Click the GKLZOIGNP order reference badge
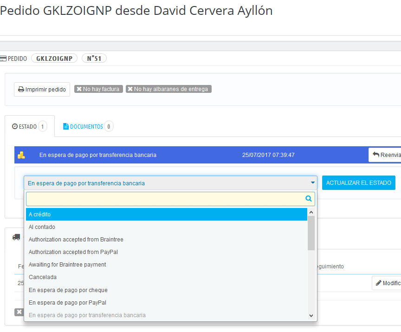Screen dimensions: 401x332 54,59
